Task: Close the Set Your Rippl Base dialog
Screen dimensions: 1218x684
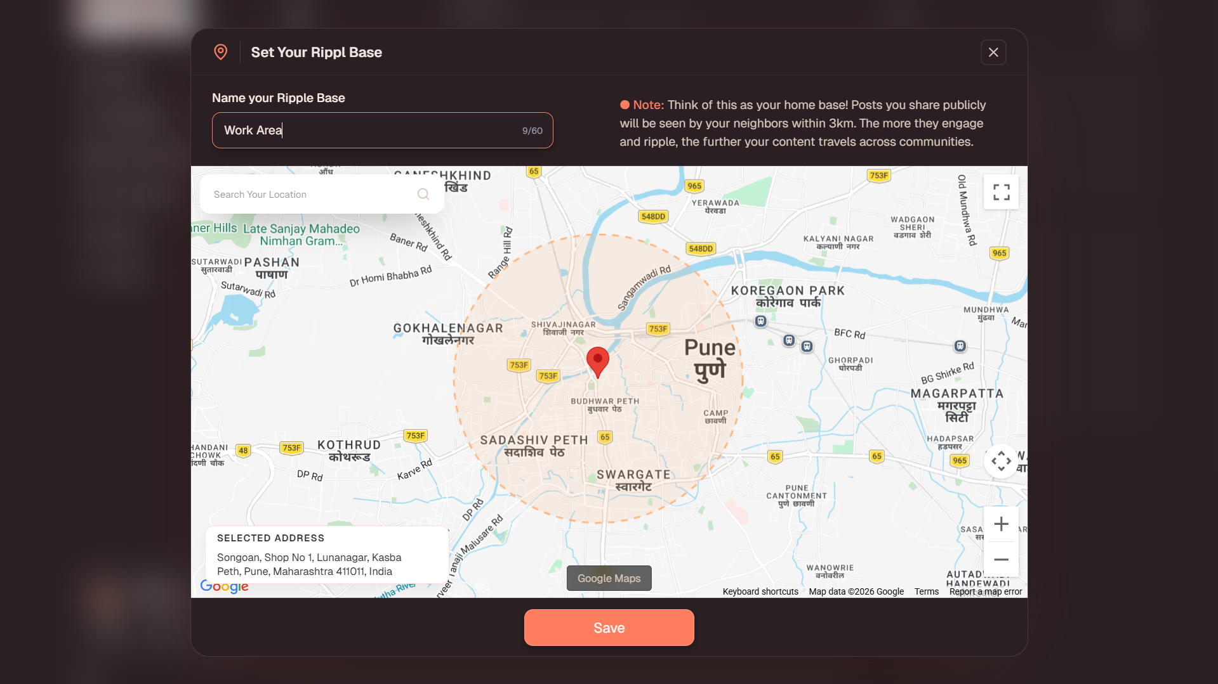Action: pyautogui.click(x=993, y=52)
